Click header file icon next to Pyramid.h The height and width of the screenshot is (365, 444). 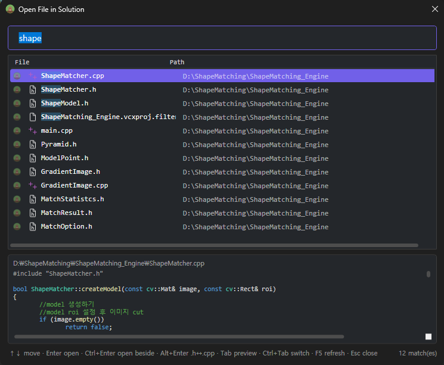33,144
